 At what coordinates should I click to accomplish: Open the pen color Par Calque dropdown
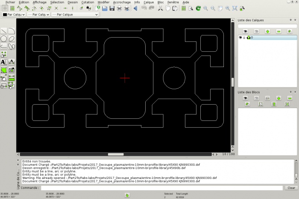point(13,15)
